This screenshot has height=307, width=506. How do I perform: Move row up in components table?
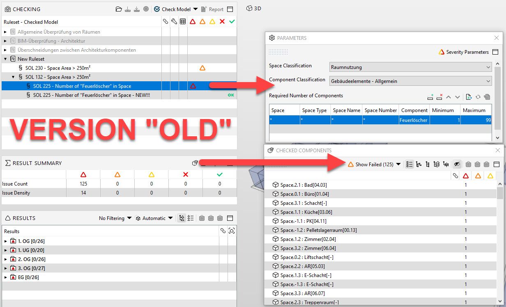[x=448, y=97]
